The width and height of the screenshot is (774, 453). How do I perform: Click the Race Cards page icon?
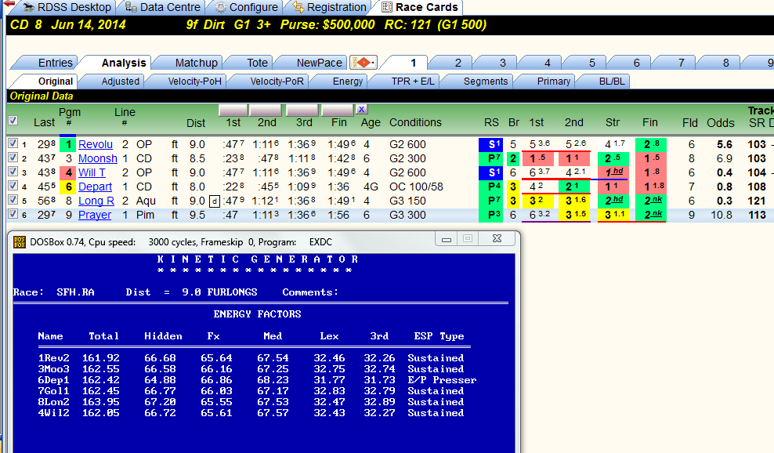coord(387,7)
